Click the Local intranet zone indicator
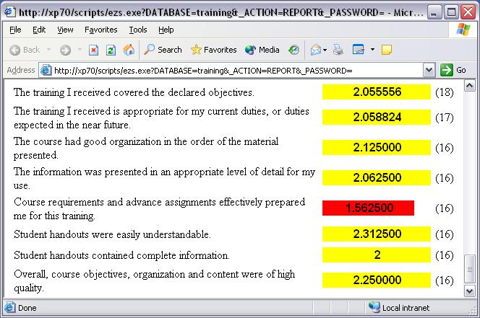The height and width of the screenshot is (318, 480). (399, 308)
